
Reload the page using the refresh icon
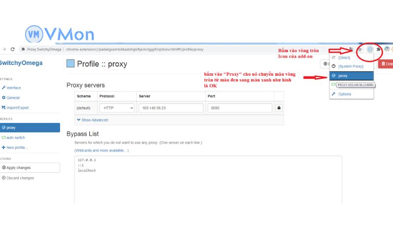(x=13, y=49)
